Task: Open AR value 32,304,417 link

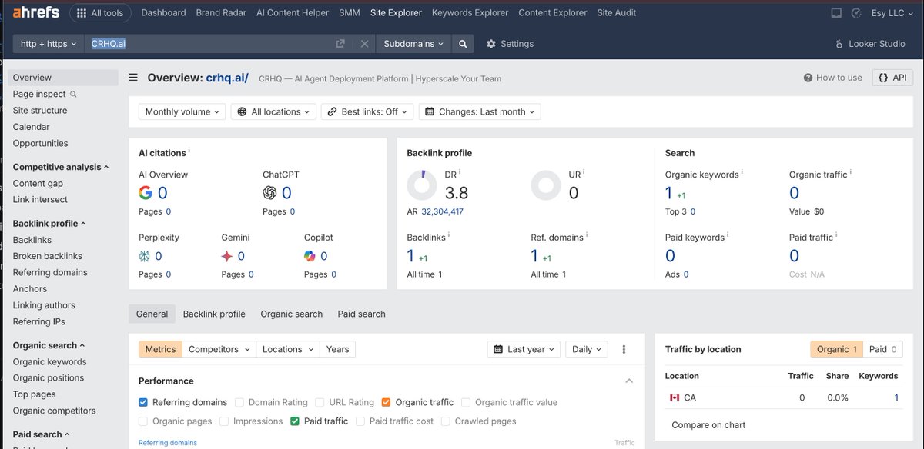Action: (442, 211)
